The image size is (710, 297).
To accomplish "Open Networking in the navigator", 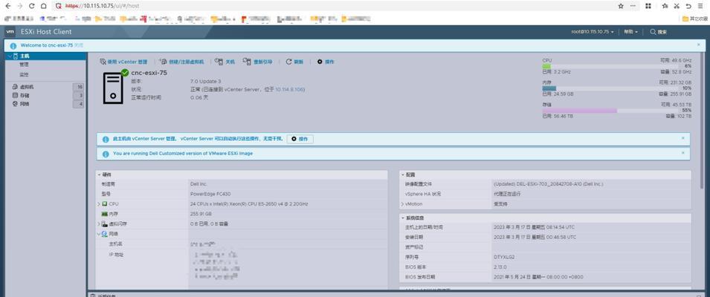I will [25, 104].
